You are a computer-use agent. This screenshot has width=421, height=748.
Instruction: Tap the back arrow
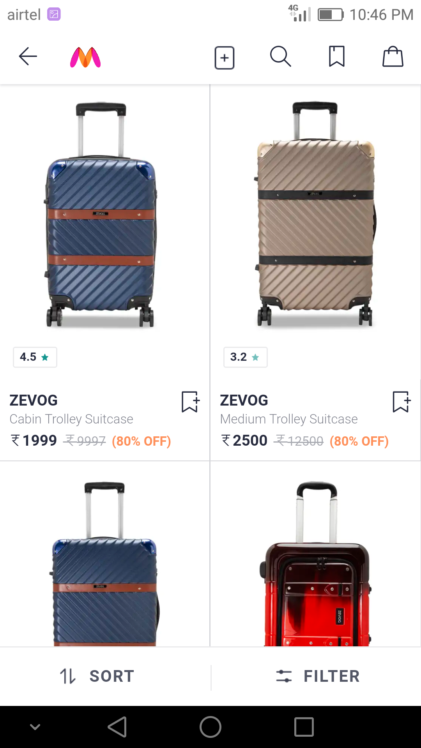27,56
